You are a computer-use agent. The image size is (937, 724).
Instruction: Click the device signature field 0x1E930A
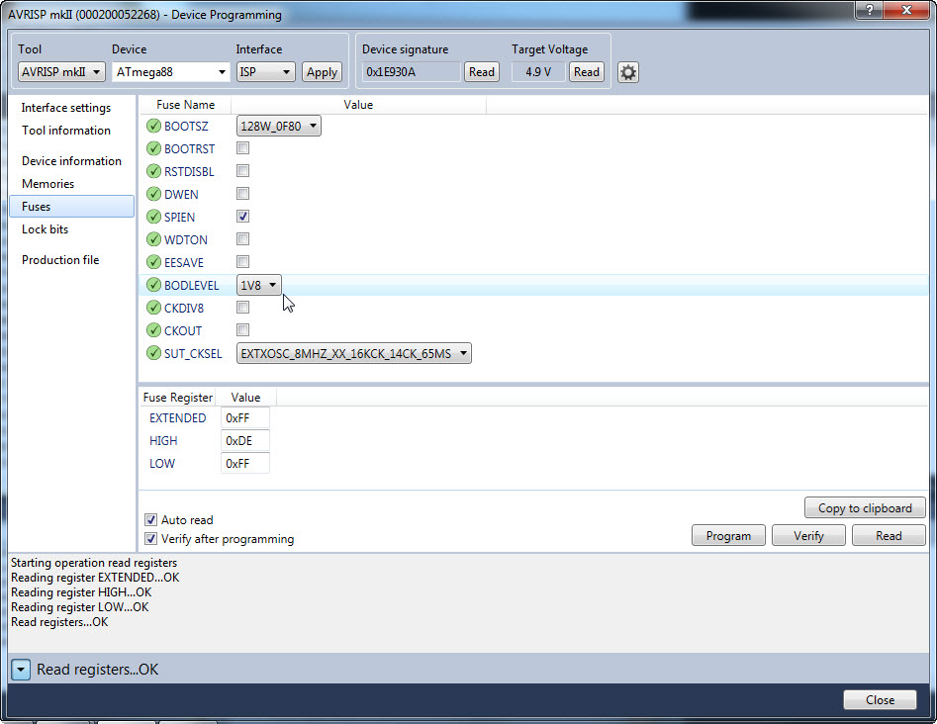click(412, 71)
